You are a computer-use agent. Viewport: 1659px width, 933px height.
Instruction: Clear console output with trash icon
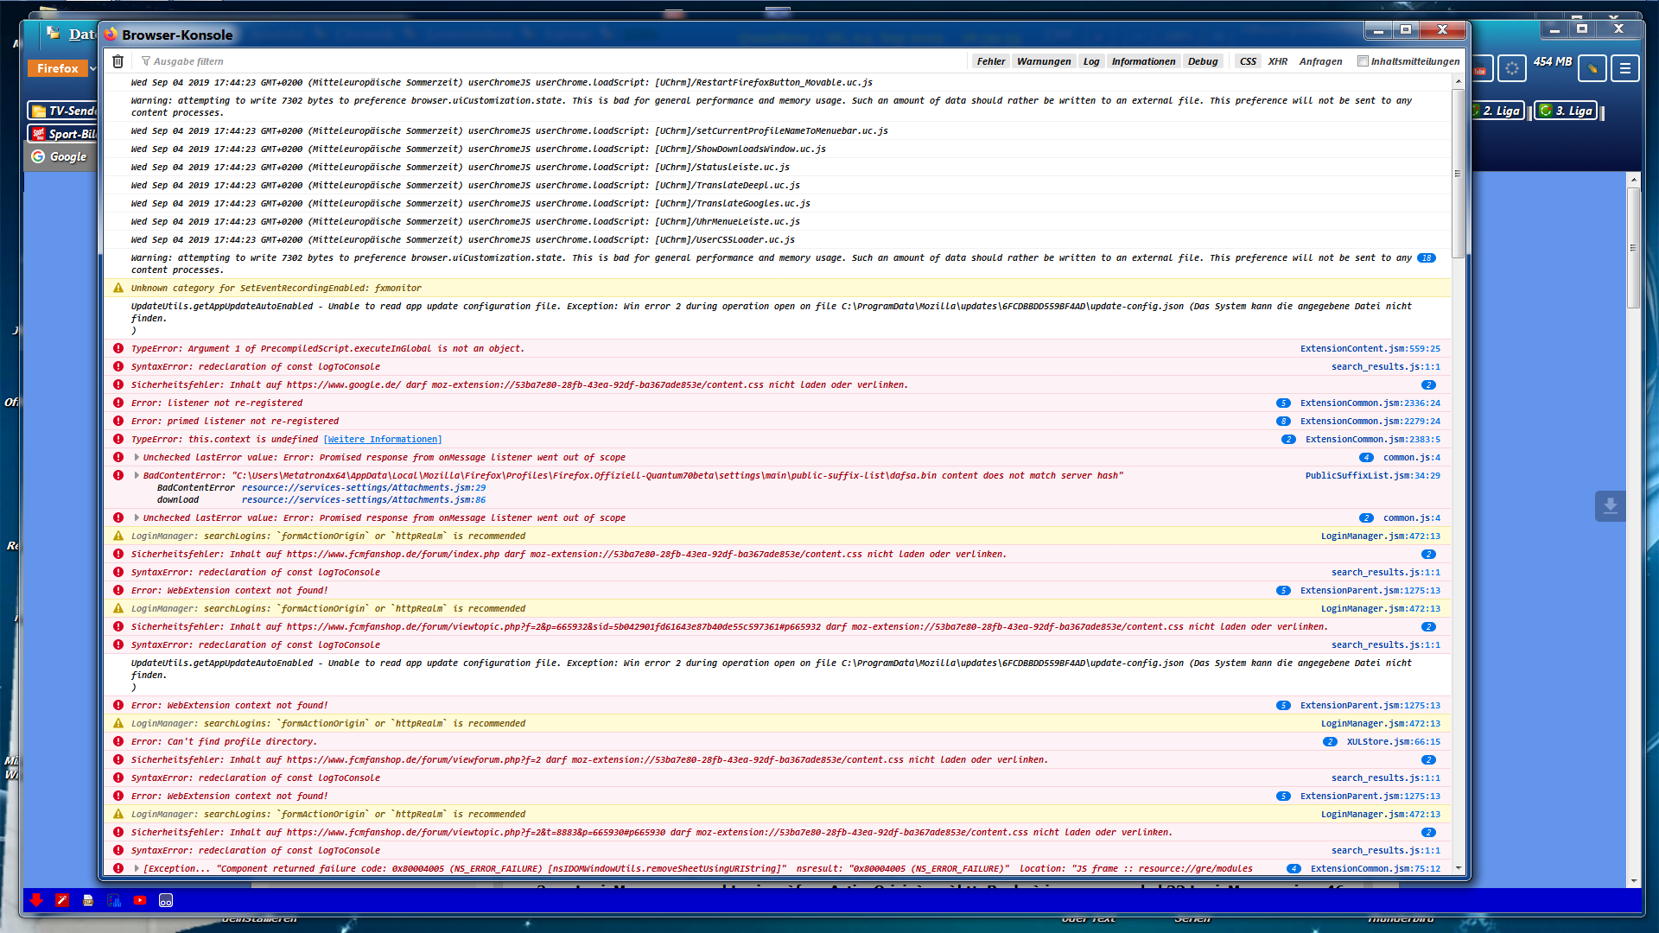[118, 61]
